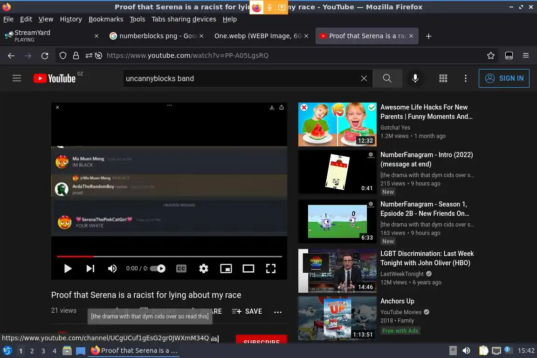537x358 pixels.
Task: Click the taskbar clock 15:42
Action: point(526,351)
